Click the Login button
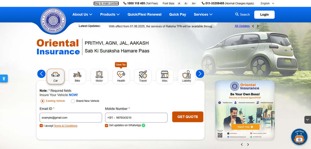311x149 pixels. click(x=265, y=15)
